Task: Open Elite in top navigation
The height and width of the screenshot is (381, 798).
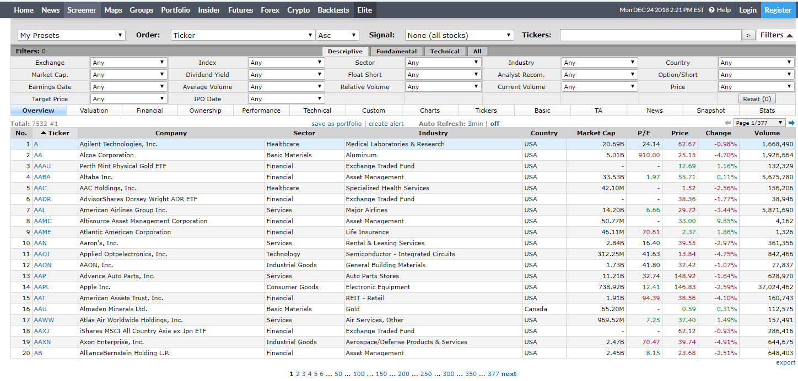Action: tap(365, 10)
